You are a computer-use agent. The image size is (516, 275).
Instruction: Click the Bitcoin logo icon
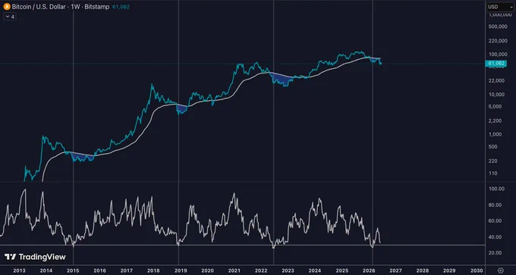[x=7, y=7]
